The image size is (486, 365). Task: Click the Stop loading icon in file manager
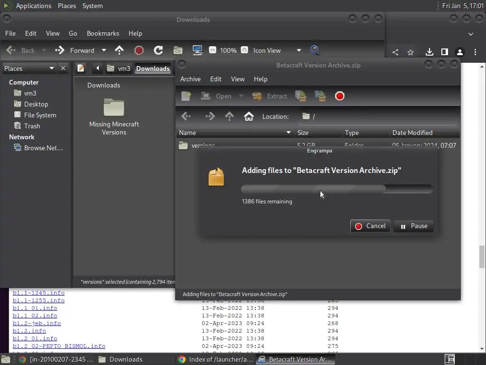click(x=139, y=50)
